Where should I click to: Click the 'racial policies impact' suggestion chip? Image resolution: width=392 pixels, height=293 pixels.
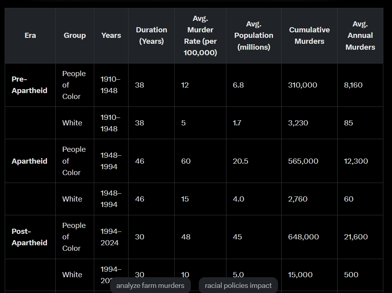click(x=238, y=285)
